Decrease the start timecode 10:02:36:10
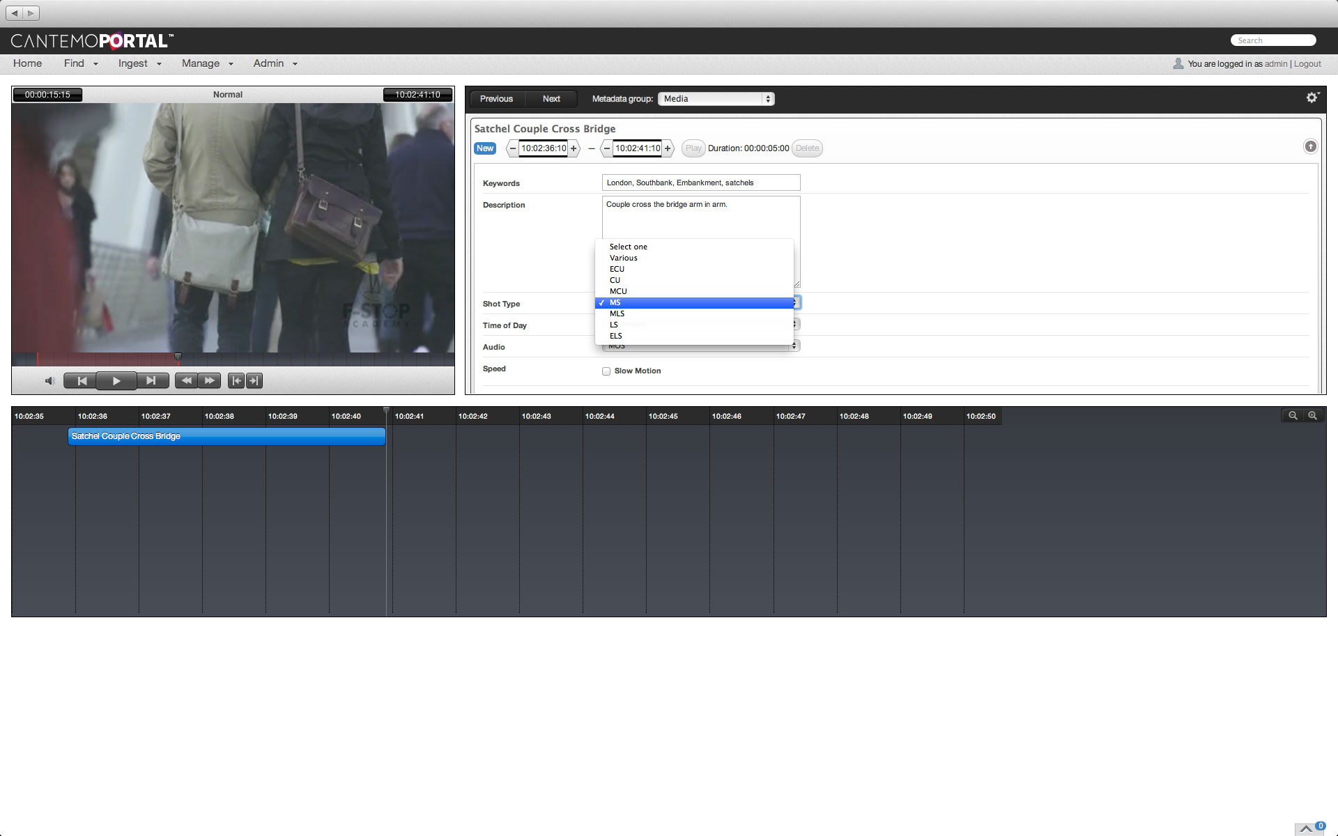The width and height of the screenshot is (1338, 836). [x=513, y=148]
